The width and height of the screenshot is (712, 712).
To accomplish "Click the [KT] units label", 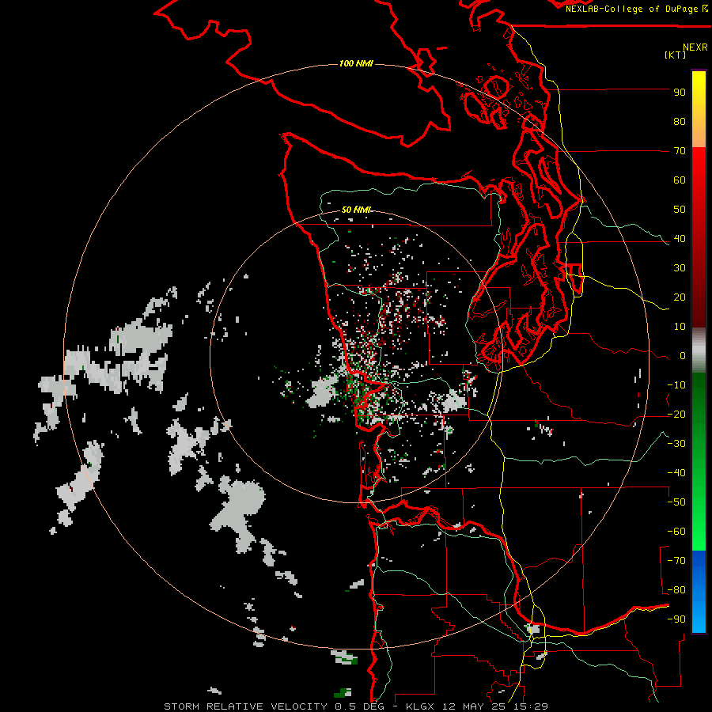I will click(x=675, y=55).
